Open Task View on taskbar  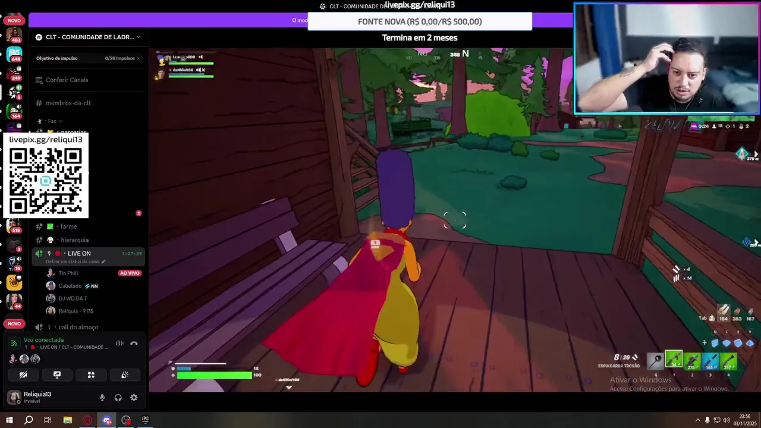click(x=48, y=420)
